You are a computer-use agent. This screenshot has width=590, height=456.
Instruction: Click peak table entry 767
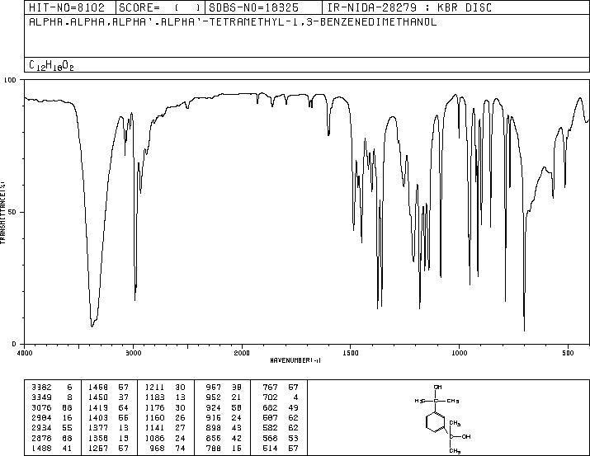pos(270,387)
